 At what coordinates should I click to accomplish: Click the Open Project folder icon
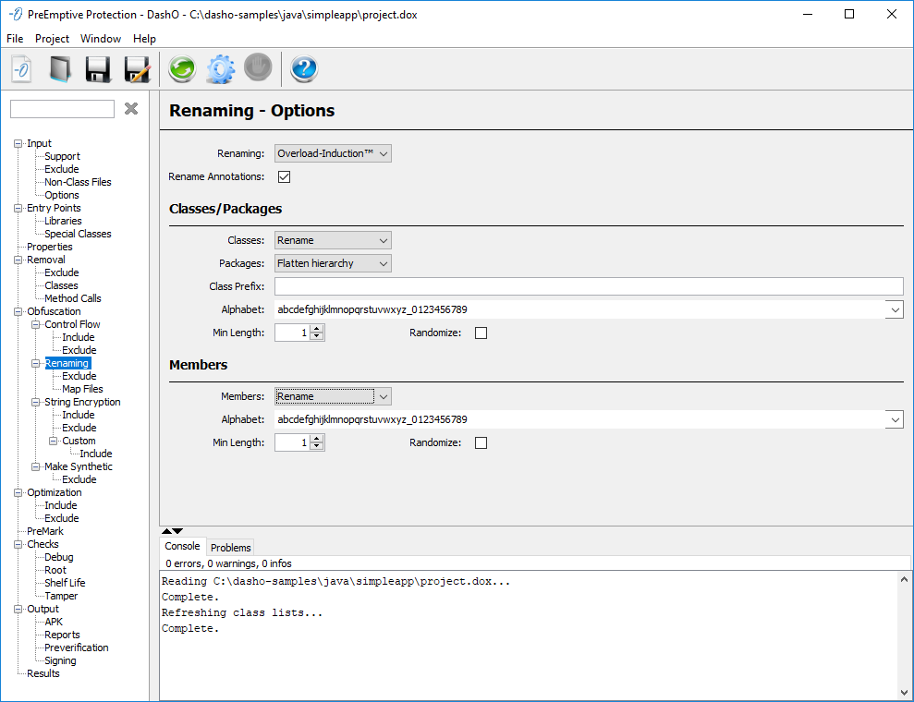click(x=60, y=69)
